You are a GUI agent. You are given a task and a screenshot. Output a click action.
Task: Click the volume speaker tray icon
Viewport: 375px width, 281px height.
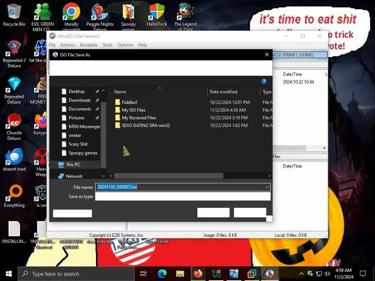[x=327, y=274]
